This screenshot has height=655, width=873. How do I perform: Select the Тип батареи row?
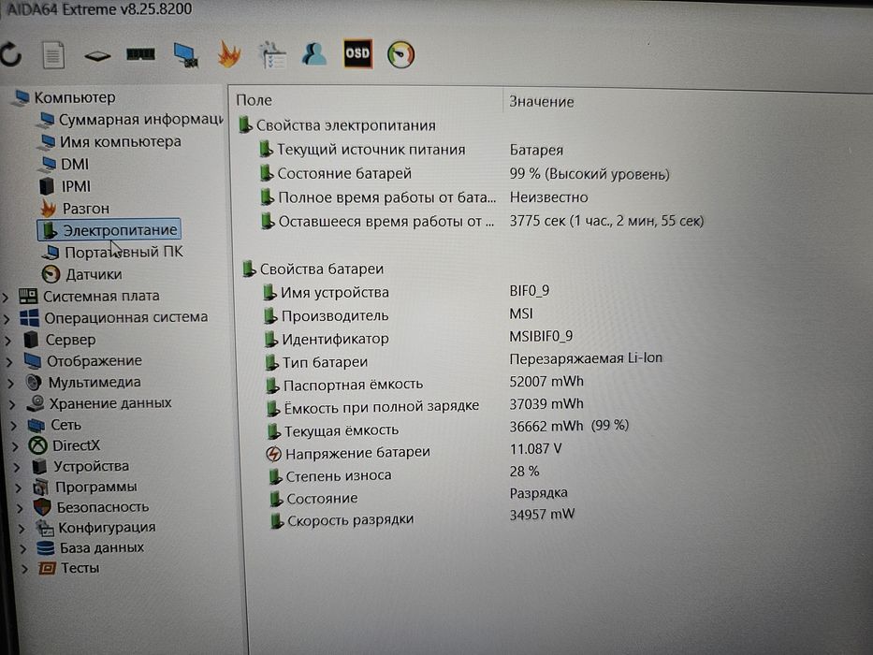tap(325, 362)
